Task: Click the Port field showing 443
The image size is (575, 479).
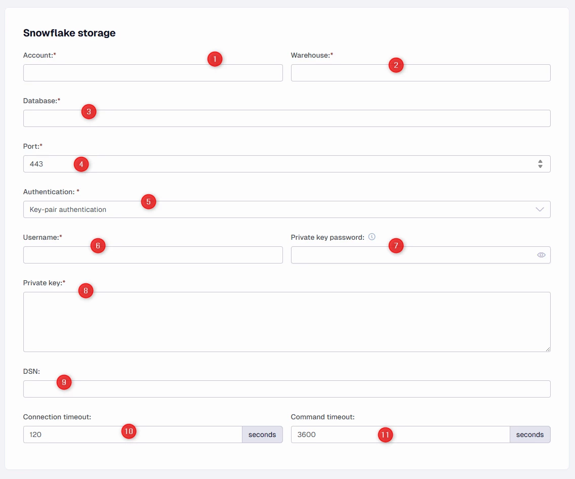Action: (287, 164)
